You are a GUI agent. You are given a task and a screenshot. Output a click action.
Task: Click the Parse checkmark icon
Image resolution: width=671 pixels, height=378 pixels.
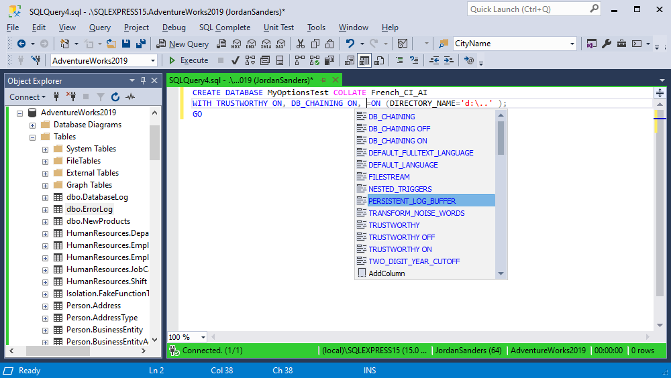[236, 60]
